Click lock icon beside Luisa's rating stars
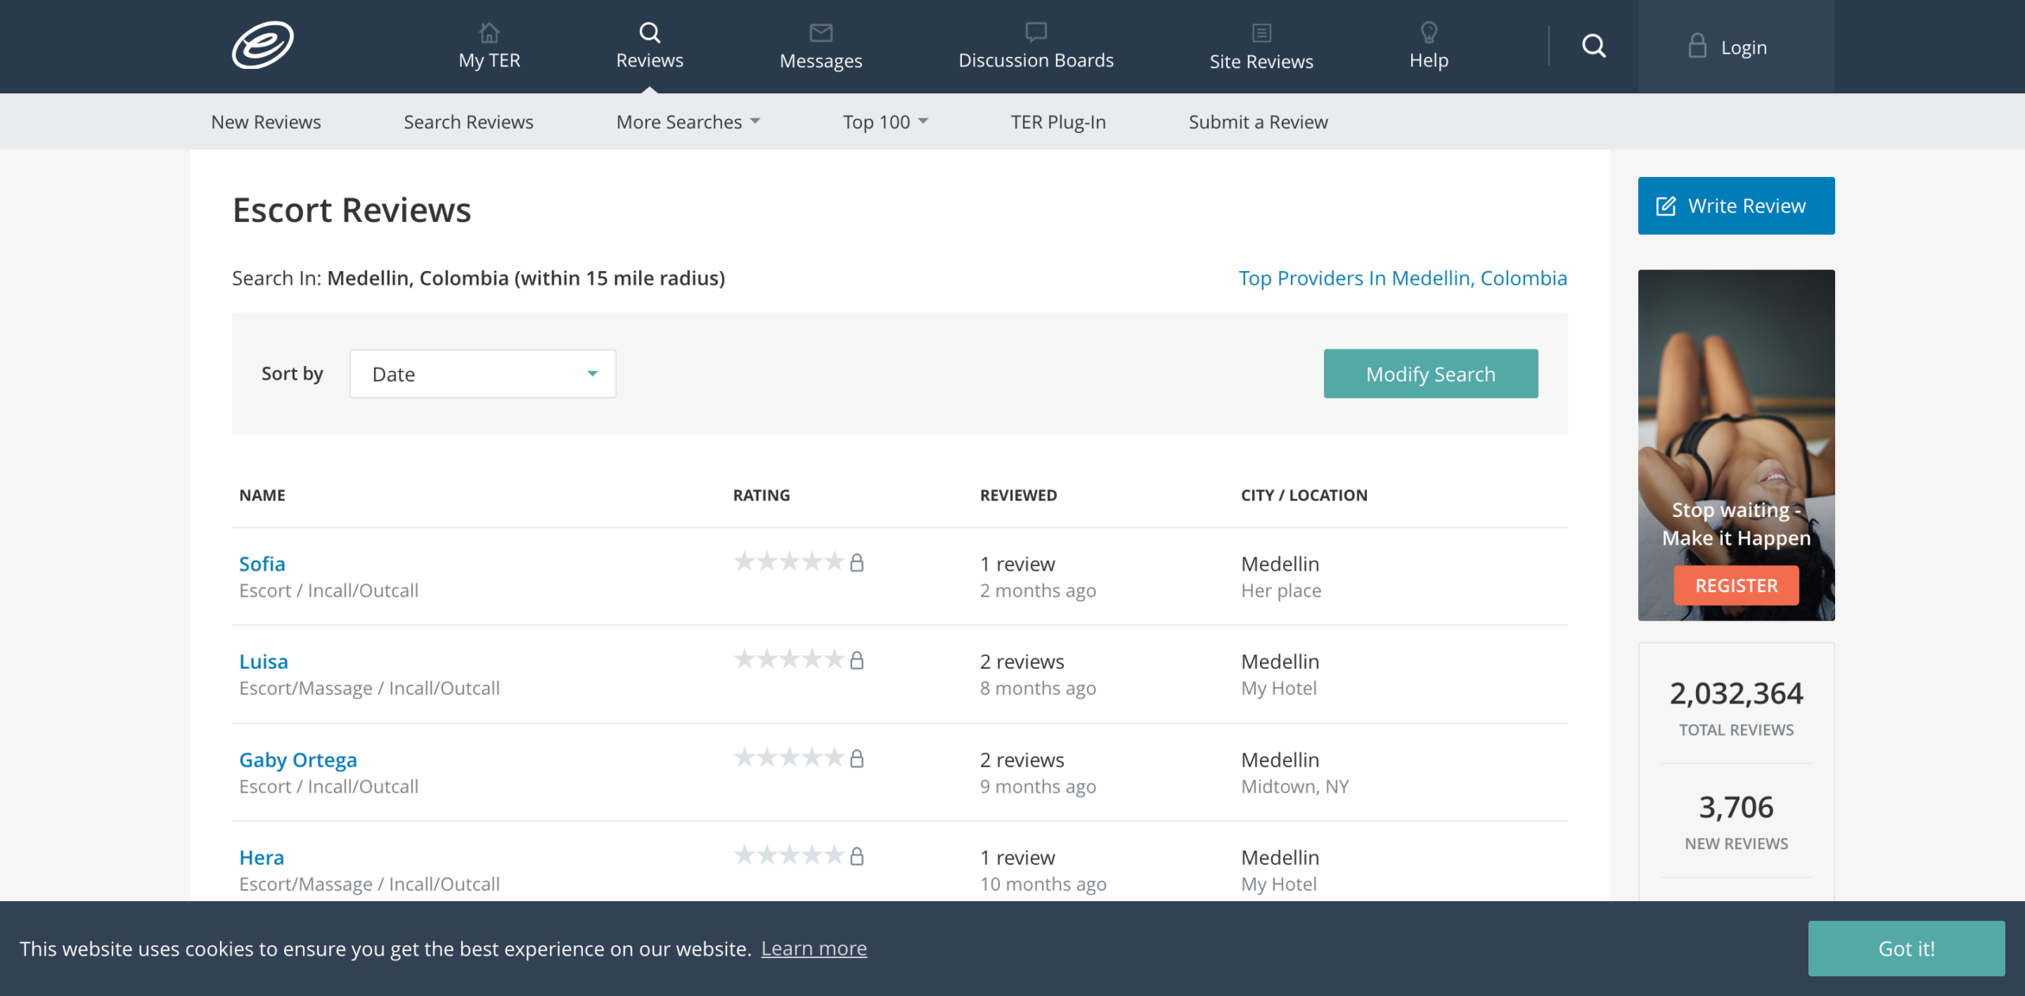 [x=857, y=660]
